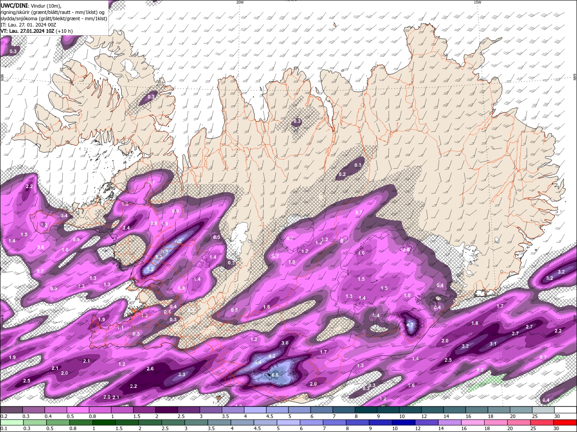This screenshot has height=432, width=577.
Task: Click the 2.6 precipitation value
Action: click(x=151, y=369)
